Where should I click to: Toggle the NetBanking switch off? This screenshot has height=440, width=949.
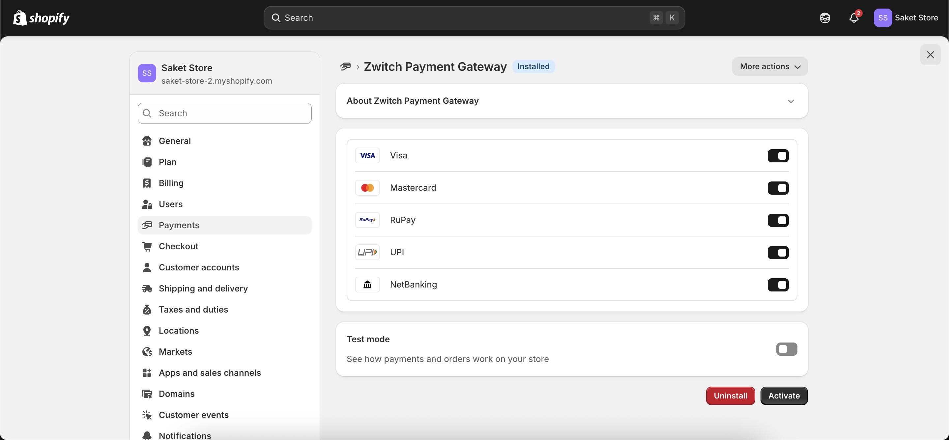pyautogui.click(x=778, y=285)
